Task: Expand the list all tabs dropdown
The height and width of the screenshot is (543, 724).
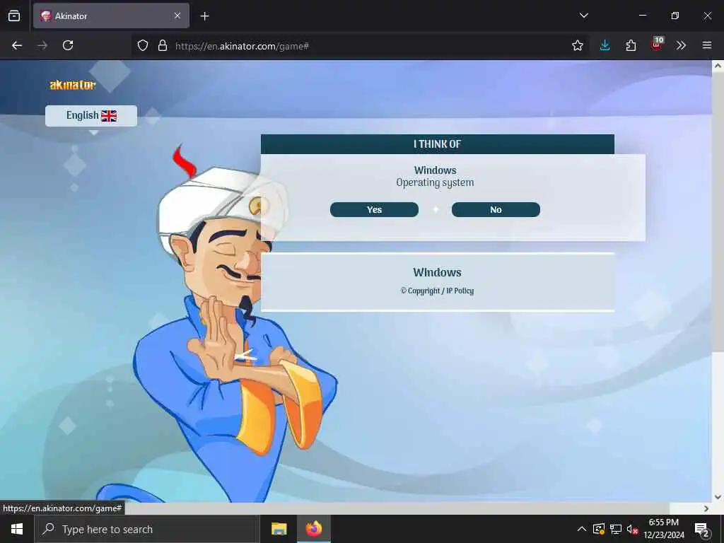Action: coord(583,16)
